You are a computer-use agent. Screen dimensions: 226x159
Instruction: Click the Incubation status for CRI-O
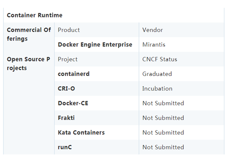point(157,89)
